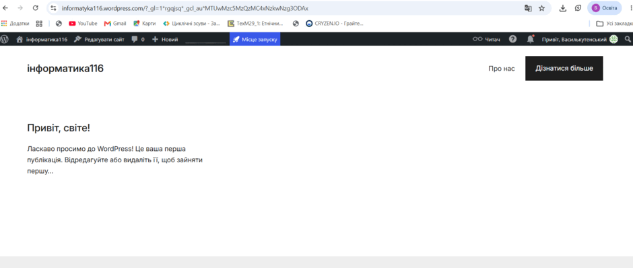Go back with the browser back arrow
The height and width of the screenshot is (268, 633).
coord(5,8)
